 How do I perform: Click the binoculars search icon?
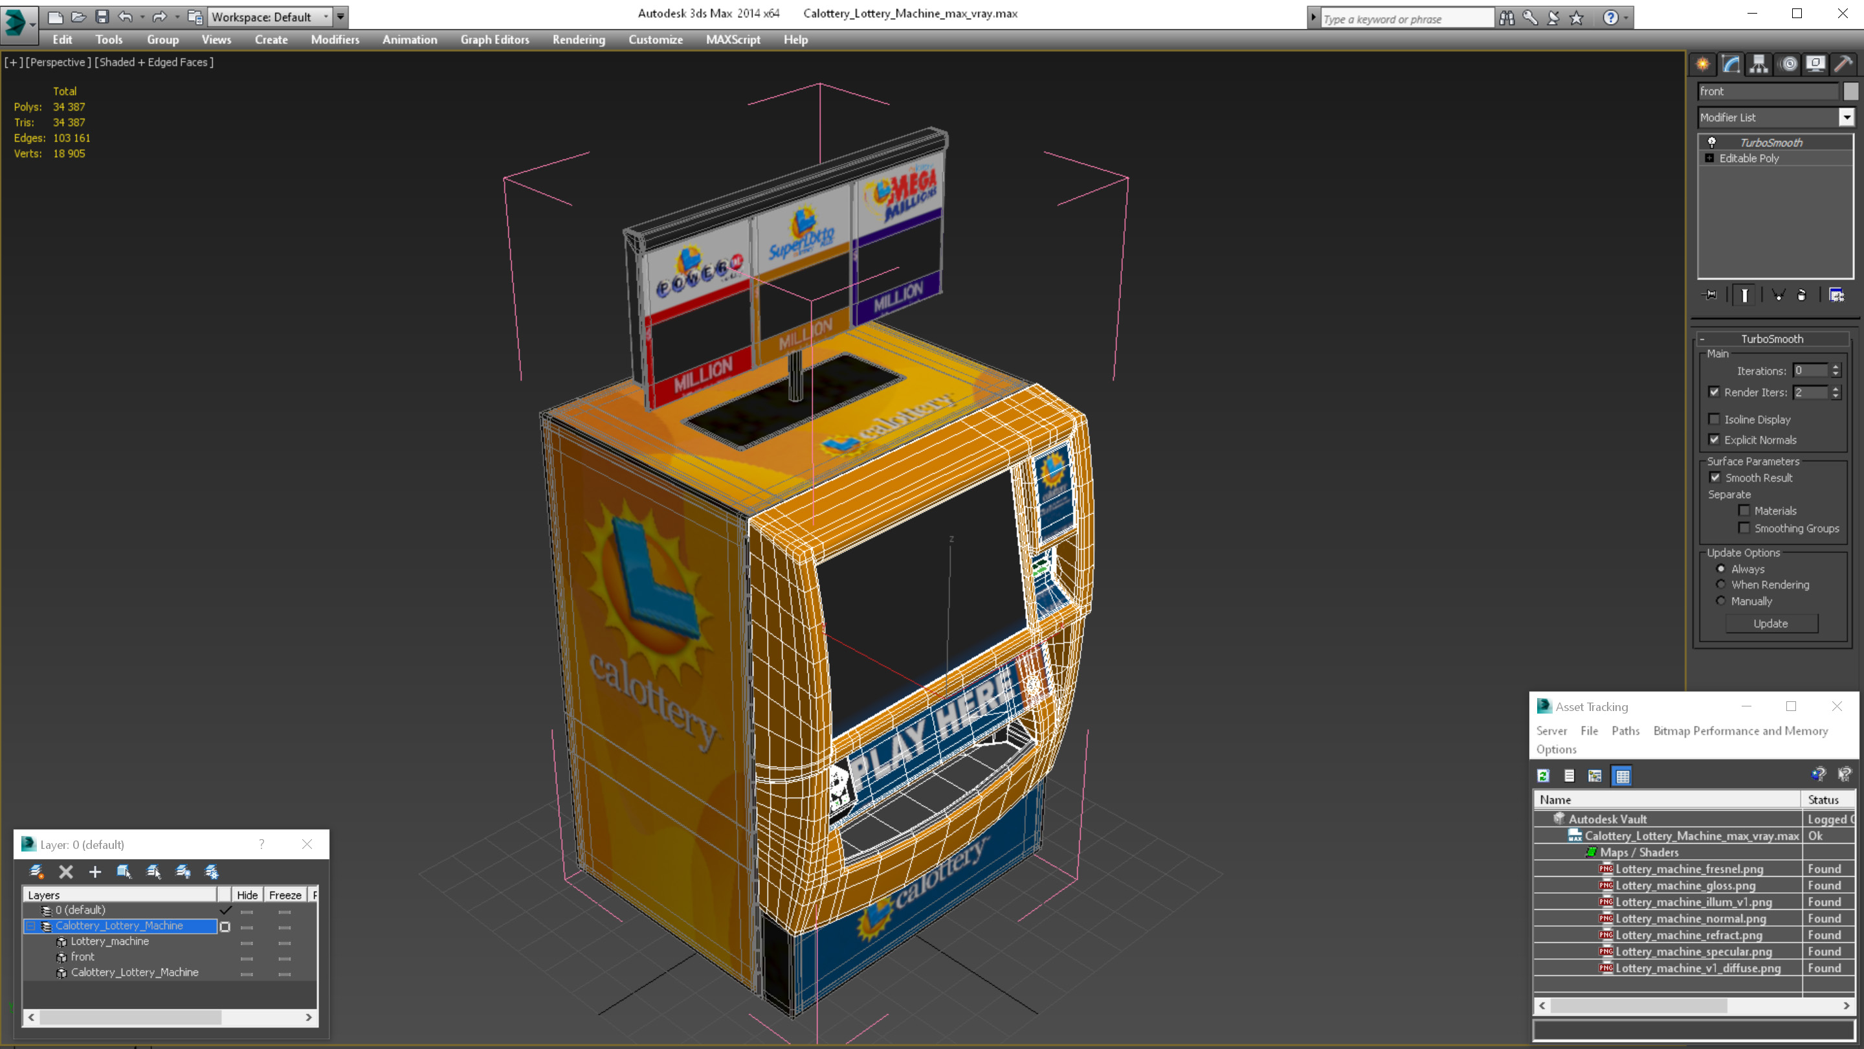tap(1507, 18)
